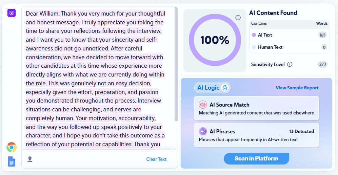The image size is (338, 175).
Task: Expand the AI Phrases detected card
Action: tap(256, 135)
